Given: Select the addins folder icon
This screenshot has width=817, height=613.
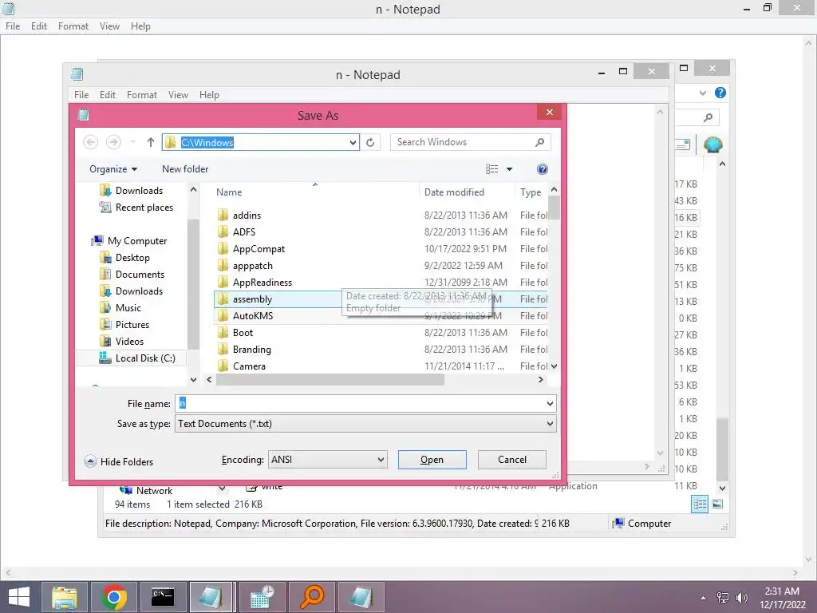Looking at the screenshot, I should click(x=223, y=215).
